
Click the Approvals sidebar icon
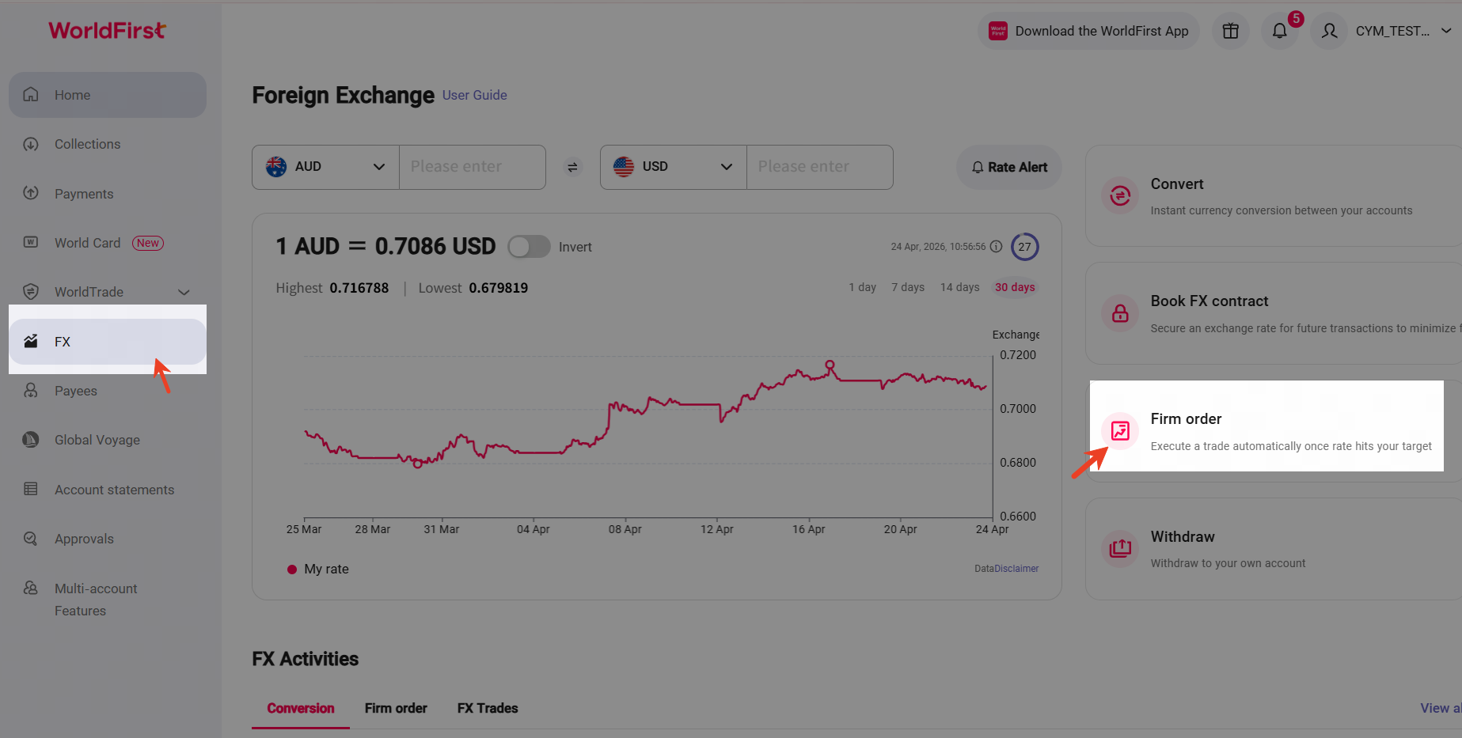(31, 539)
